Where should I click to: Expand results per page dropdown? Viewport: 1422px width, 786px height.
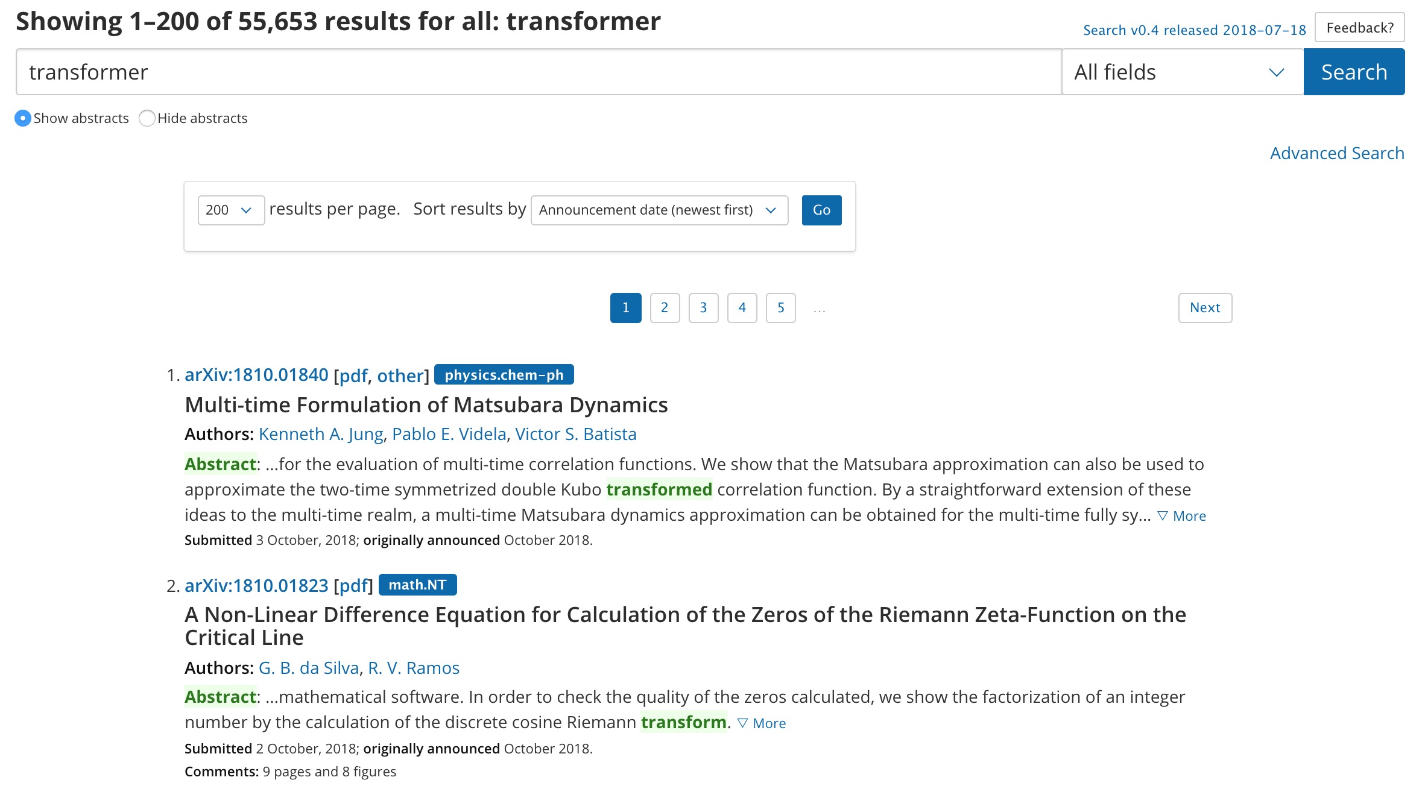tap(229, 209)
